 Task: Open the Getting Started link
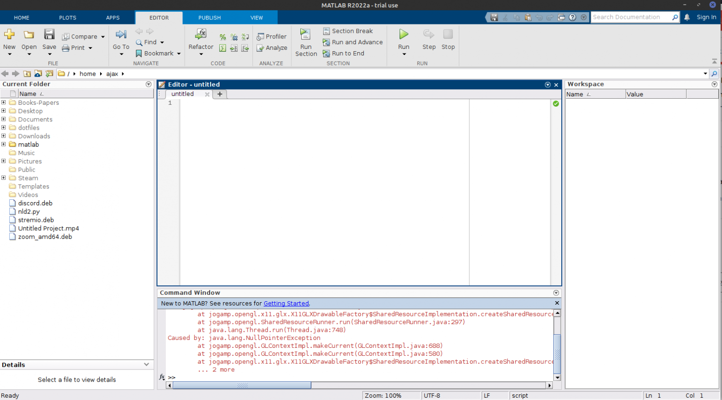(x=286, y=304)
